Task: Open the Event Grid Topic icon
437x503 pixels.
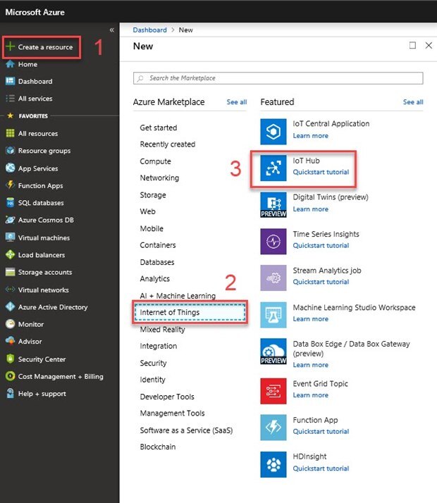Action: tap(273, 390)
